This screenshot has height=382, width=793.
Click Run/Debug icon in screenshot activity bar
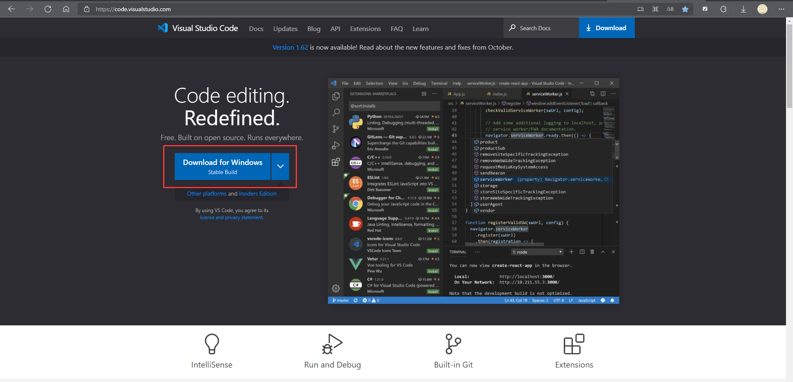(x=336, y=146)
